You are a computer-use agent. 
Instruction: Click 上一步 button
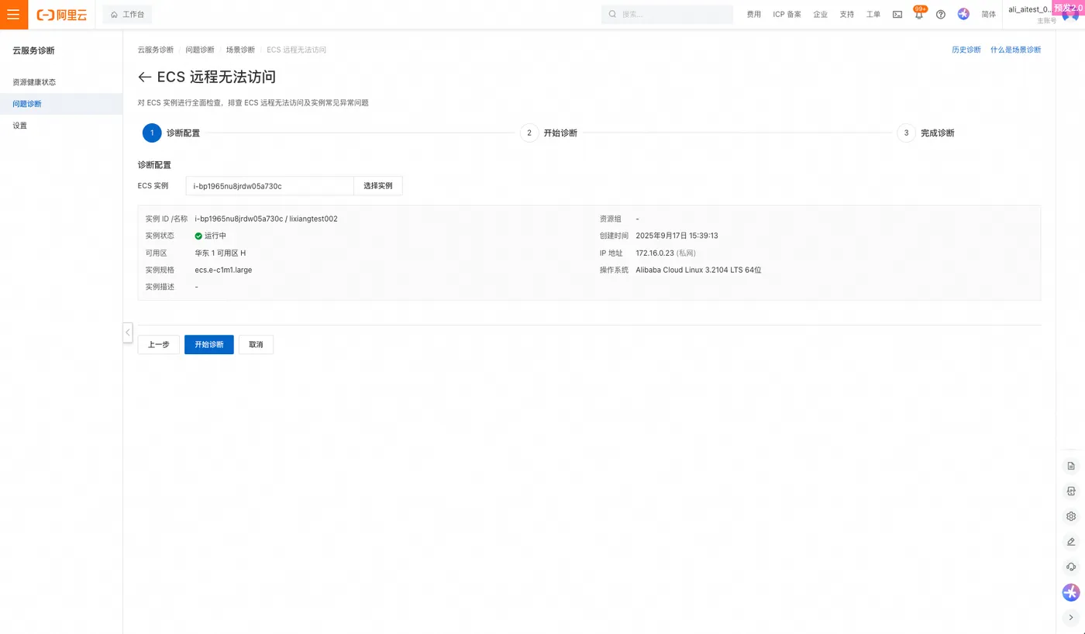click(x=159, y=345)
